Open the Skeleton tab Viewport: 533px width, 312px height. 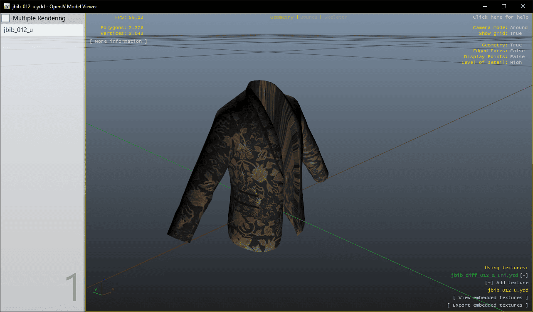336,17
